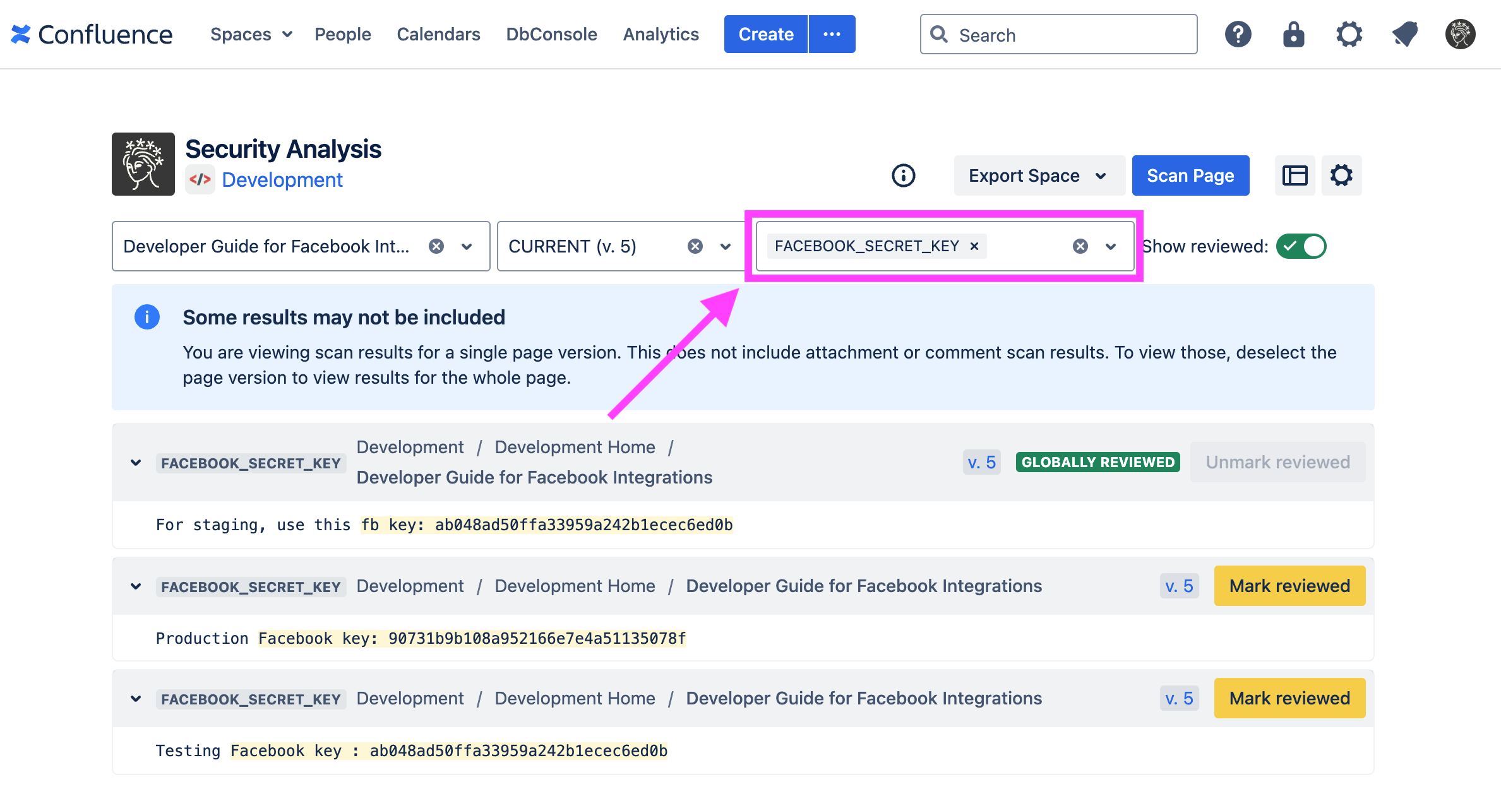Clear the Developer Guide page selection

point(436,246)
